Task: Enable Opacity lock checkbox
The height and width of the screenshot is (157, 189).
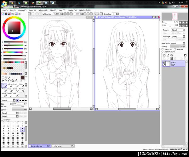Action: (x=163, y=49)
